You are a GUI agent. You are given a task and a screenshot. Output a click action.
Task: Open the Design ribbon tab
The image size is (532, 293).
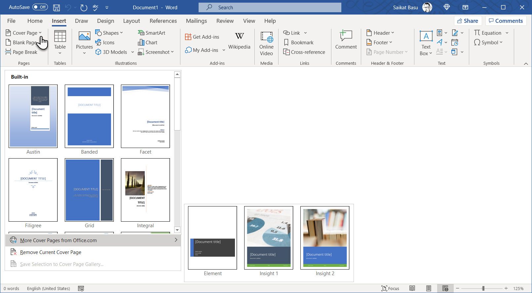(105, 21)
